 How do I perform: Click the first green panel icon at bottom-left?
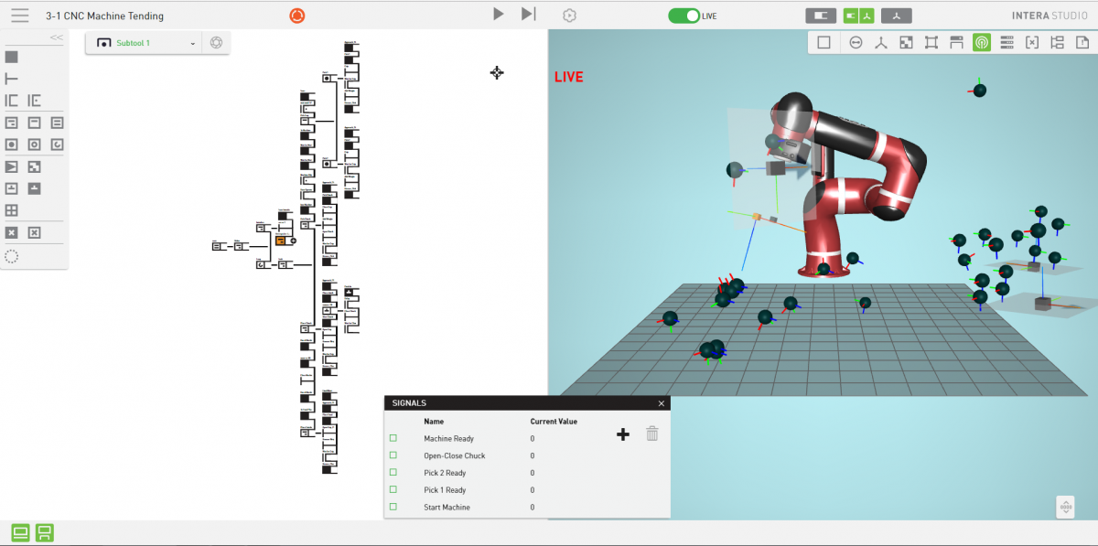click(x=20, y=532)
